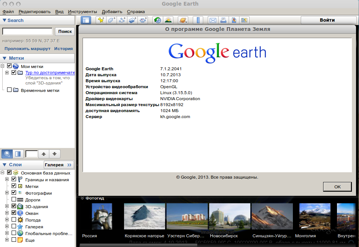Uncheck the Мои метки checkbox

click(9, 66)
